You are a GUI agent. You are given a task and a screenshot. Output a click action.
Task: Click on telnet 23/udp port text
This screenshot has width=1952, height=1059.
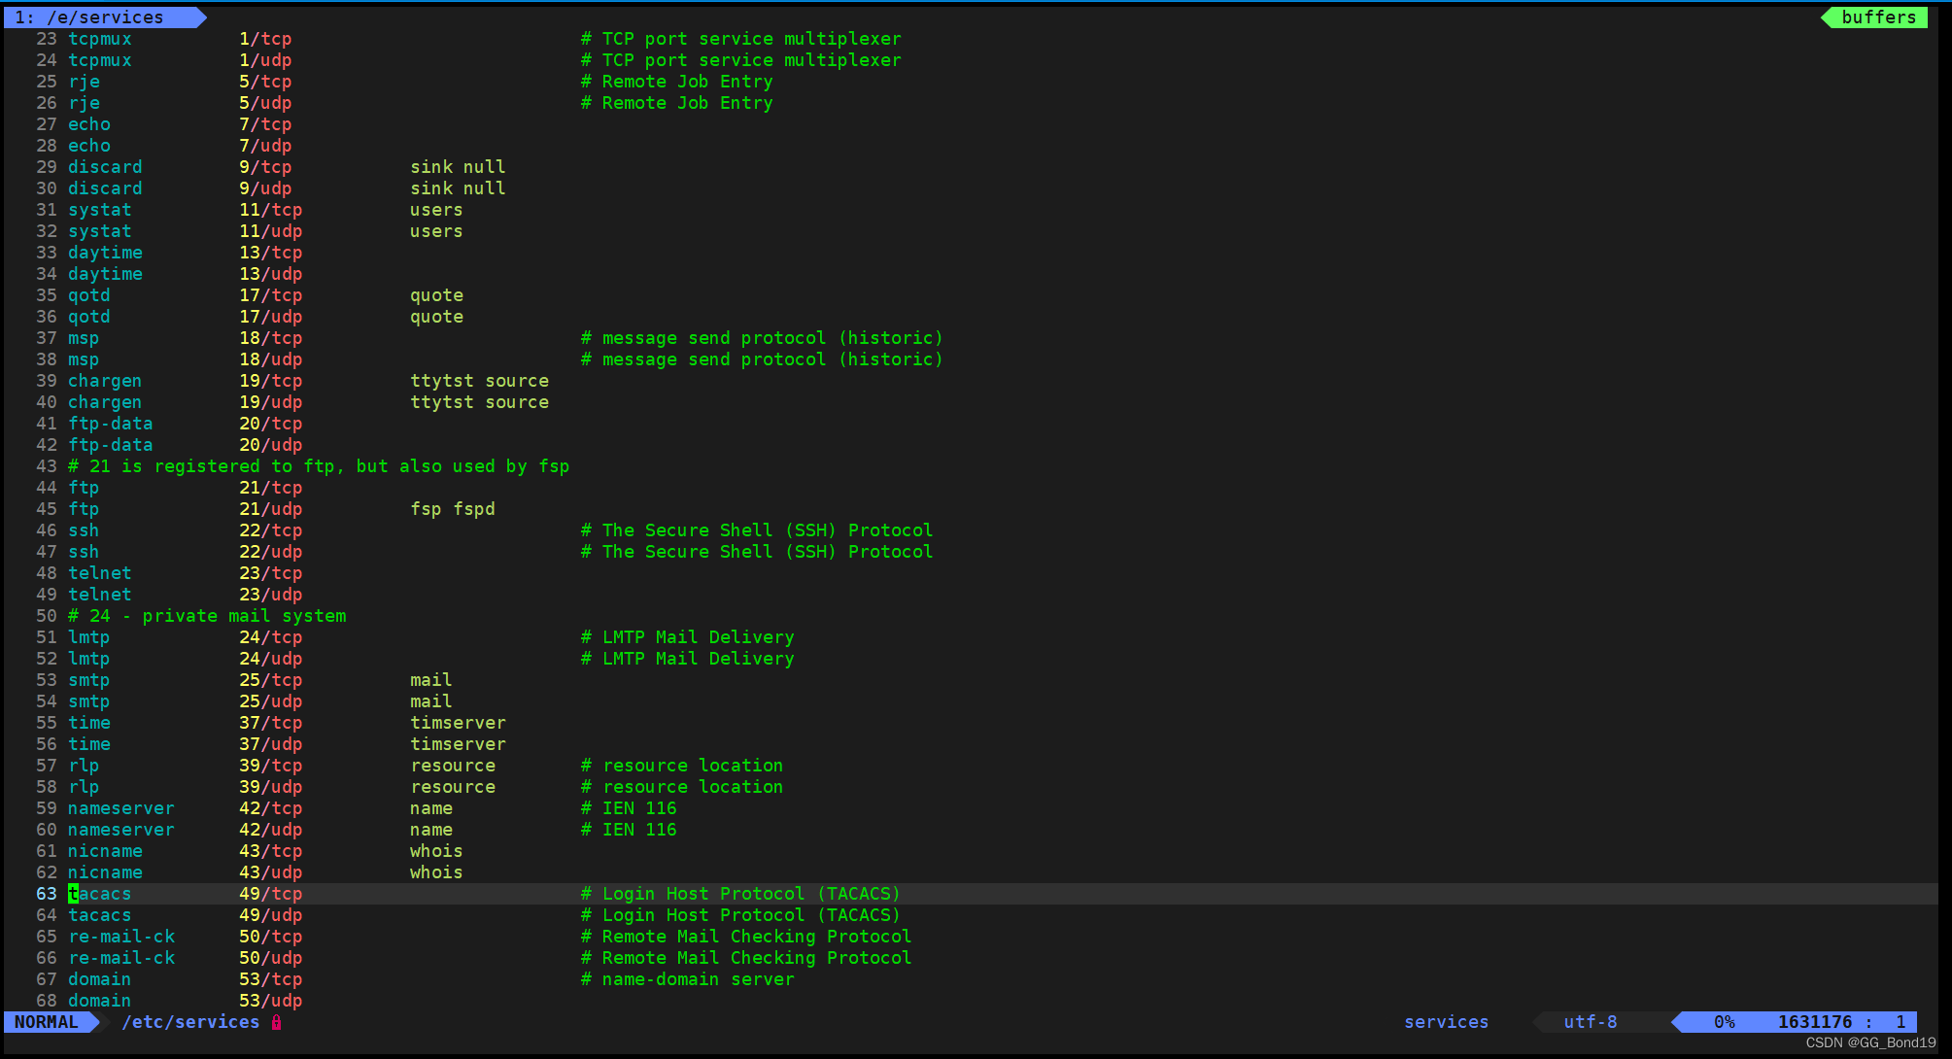pyautogui.click(x=270, y=595)
